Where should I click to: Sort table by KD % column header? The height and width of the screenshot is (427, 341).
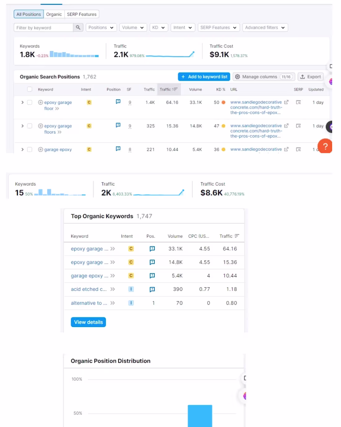[x=221, y=89]
